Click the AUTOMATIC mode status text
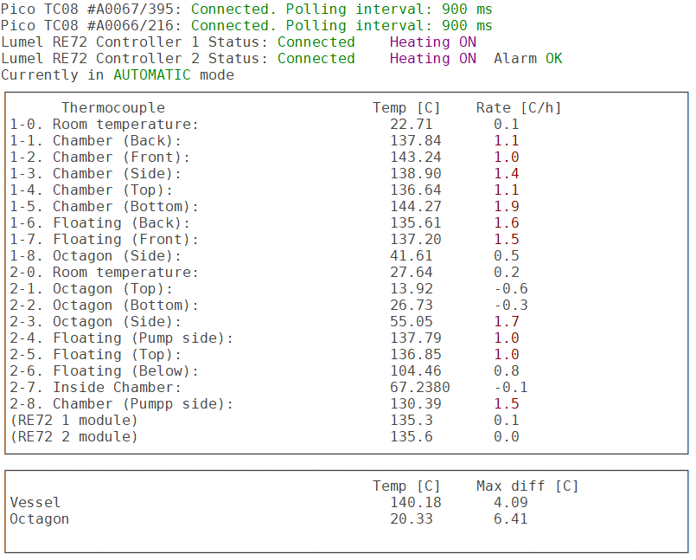This screenshot has height=560, width=696. [x=151, y=74]
